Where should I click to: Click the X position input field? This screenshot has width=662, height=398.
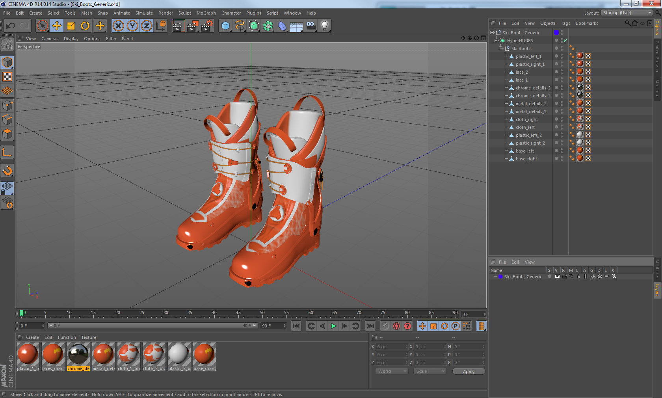(x=392, y=347)
